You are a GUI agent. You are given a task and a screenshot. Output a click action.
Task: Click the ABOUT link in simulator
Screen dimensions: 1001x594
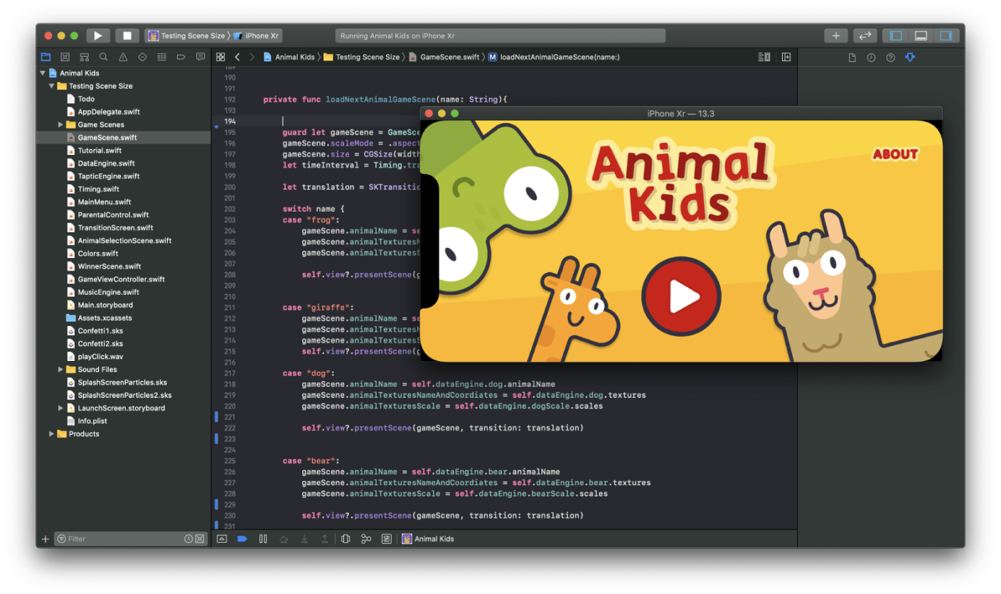tap(894, 154)
